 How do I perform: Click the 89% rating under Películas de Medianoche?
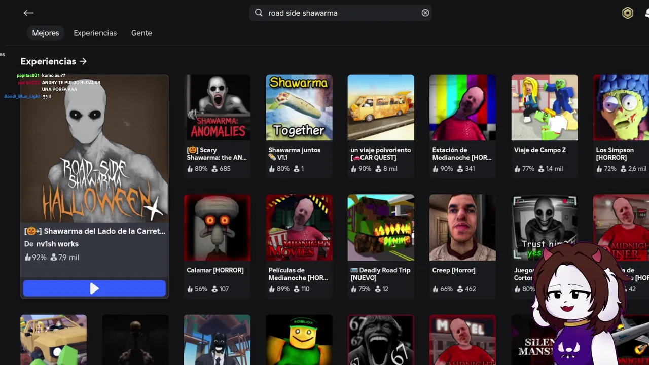click(x=279, y=289)
